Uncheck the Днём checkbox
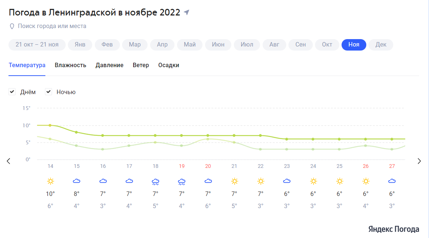Viewport: 429px width, 238px height. click(12, 92)
